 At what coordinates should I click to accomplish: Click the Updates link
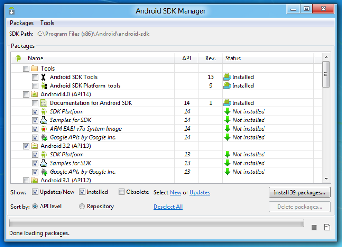(x=200, y=192)
